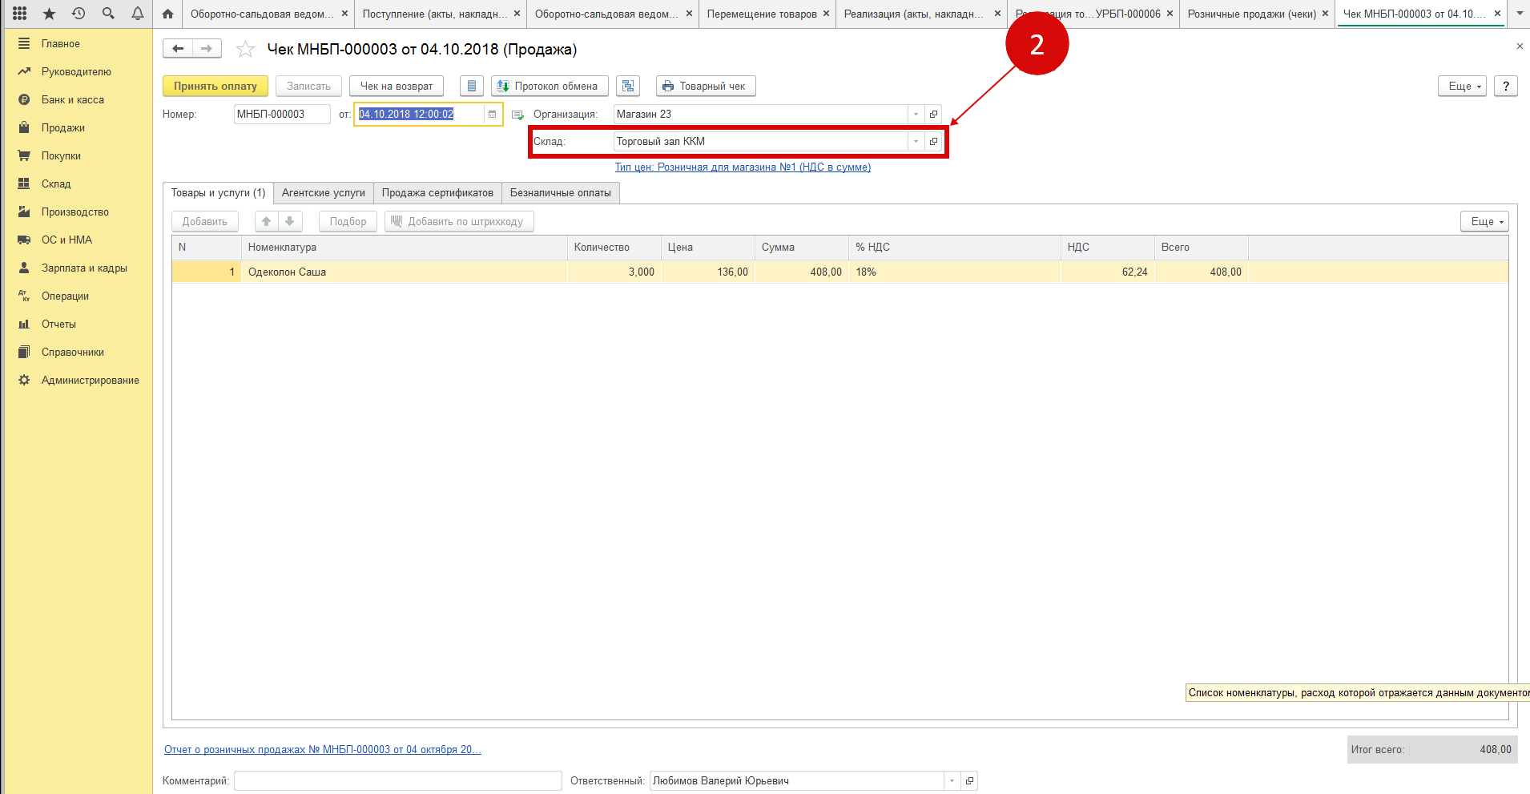Click the search magnifier icon
1530x794 pixels.
[x=108, y=14]
